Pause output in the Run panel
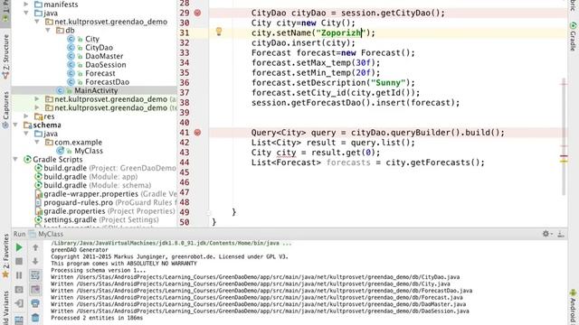The image size is (579, 325). 19,275
